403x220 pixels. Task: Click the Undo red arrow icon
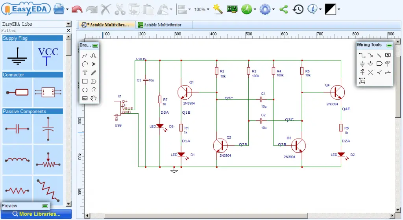[77, 9]
